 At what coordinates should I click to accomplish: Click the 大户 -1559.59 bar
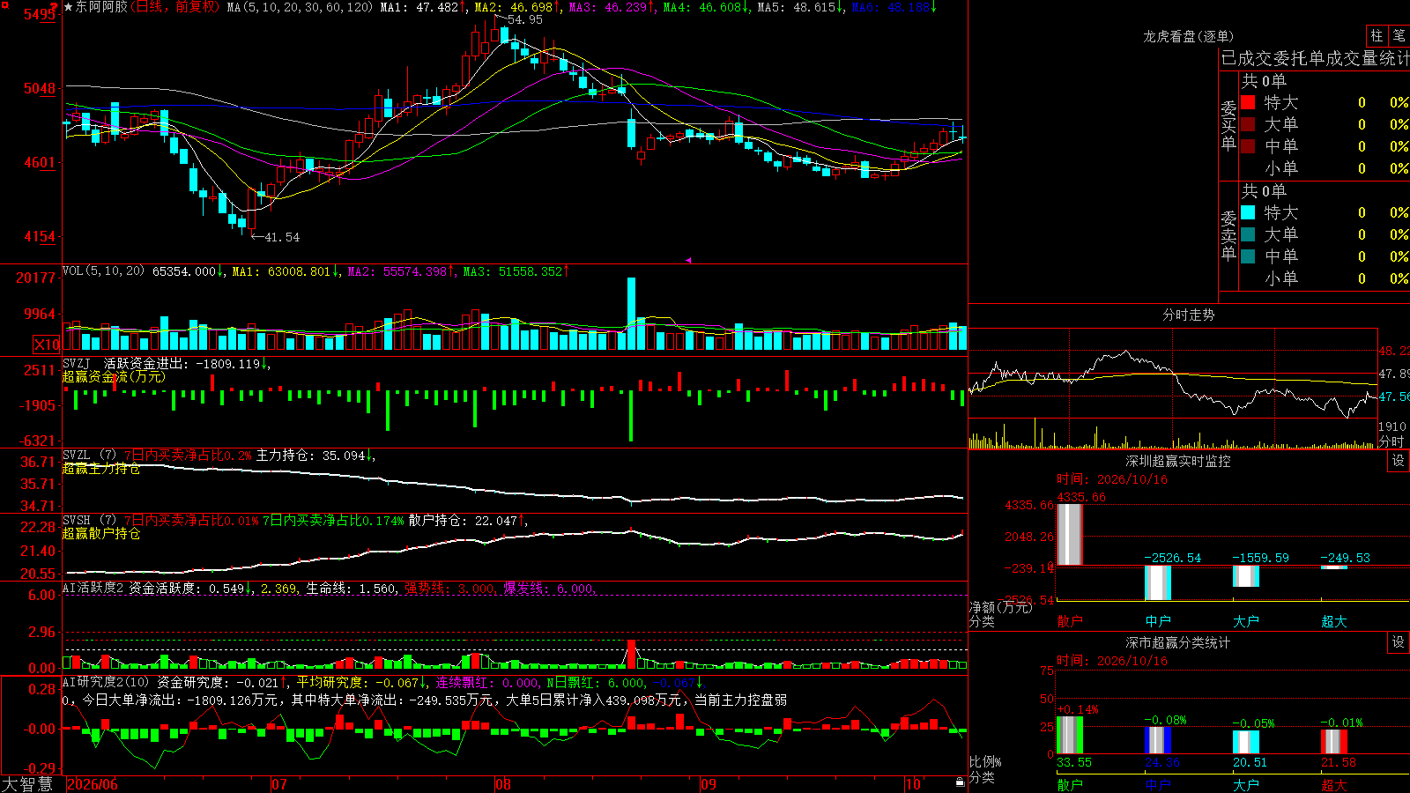coord(1246,575)
